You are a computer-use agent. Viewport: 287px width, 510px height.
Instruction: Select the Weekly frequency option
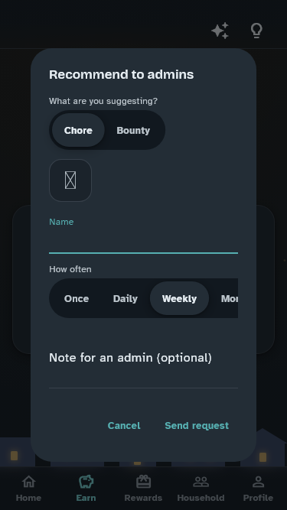[179, 298]
